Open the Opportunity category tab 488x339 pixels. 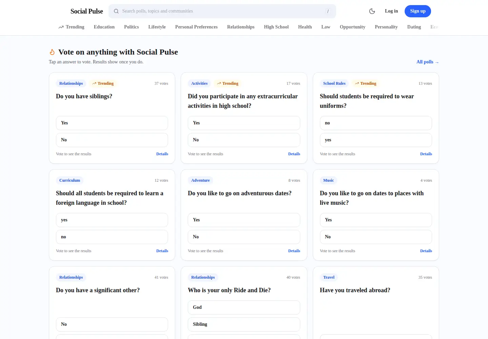(x=352, y=27)
